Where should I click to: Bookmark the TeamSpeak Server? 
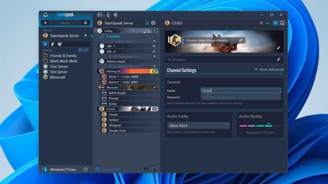click(x=147, y=23)
